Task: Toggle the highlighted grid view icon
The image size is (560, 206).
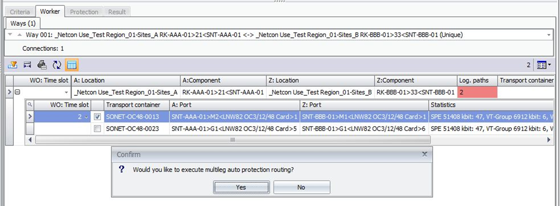Action: (72, 65)
